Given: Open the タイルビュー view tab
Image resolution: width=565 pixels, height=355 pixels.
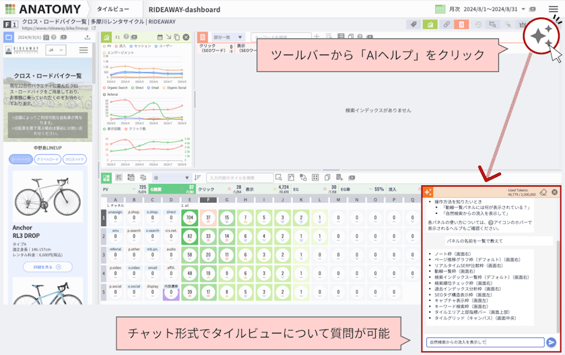Looking at the screenshot, I should click(x=112, y=9).
